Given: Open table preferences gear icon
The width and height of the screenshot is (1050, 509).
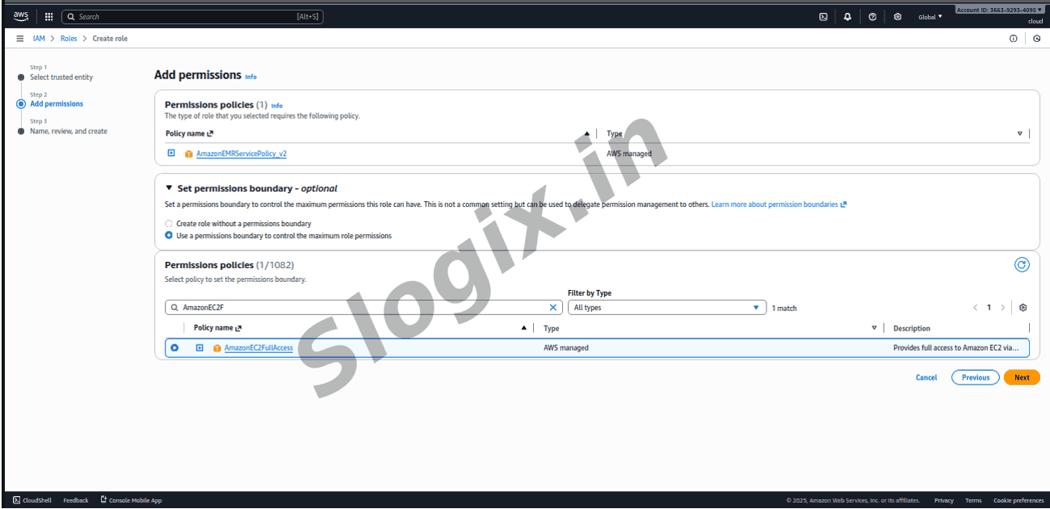Looking at the screenshot, I should point(1023,308).
